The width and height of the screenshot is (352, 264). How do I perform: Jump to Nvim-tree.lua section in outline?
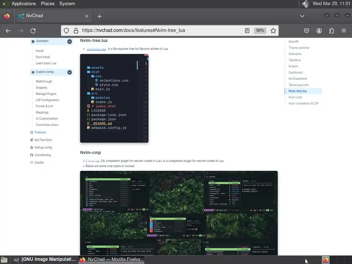click(297, 91)
